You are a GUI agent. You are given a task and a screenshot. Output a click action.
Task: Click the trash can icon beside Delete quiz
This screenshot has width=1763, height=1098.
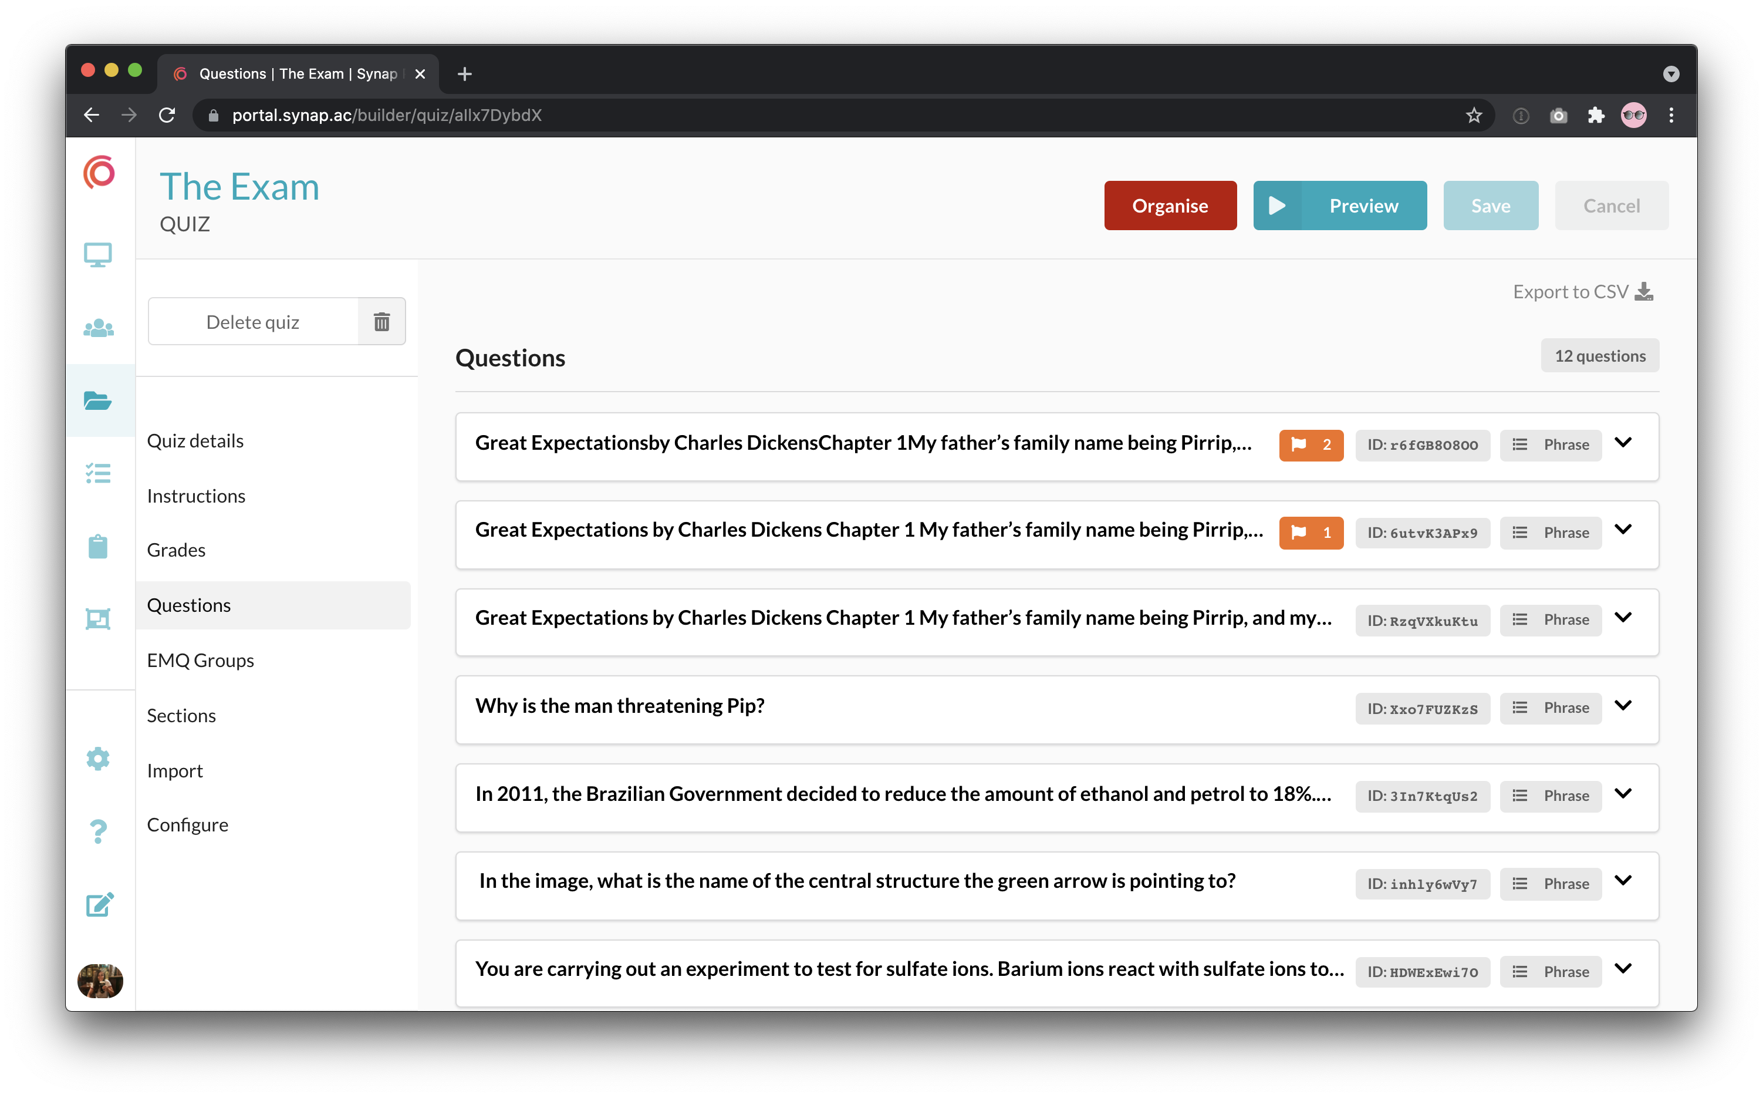pos(382,322)
